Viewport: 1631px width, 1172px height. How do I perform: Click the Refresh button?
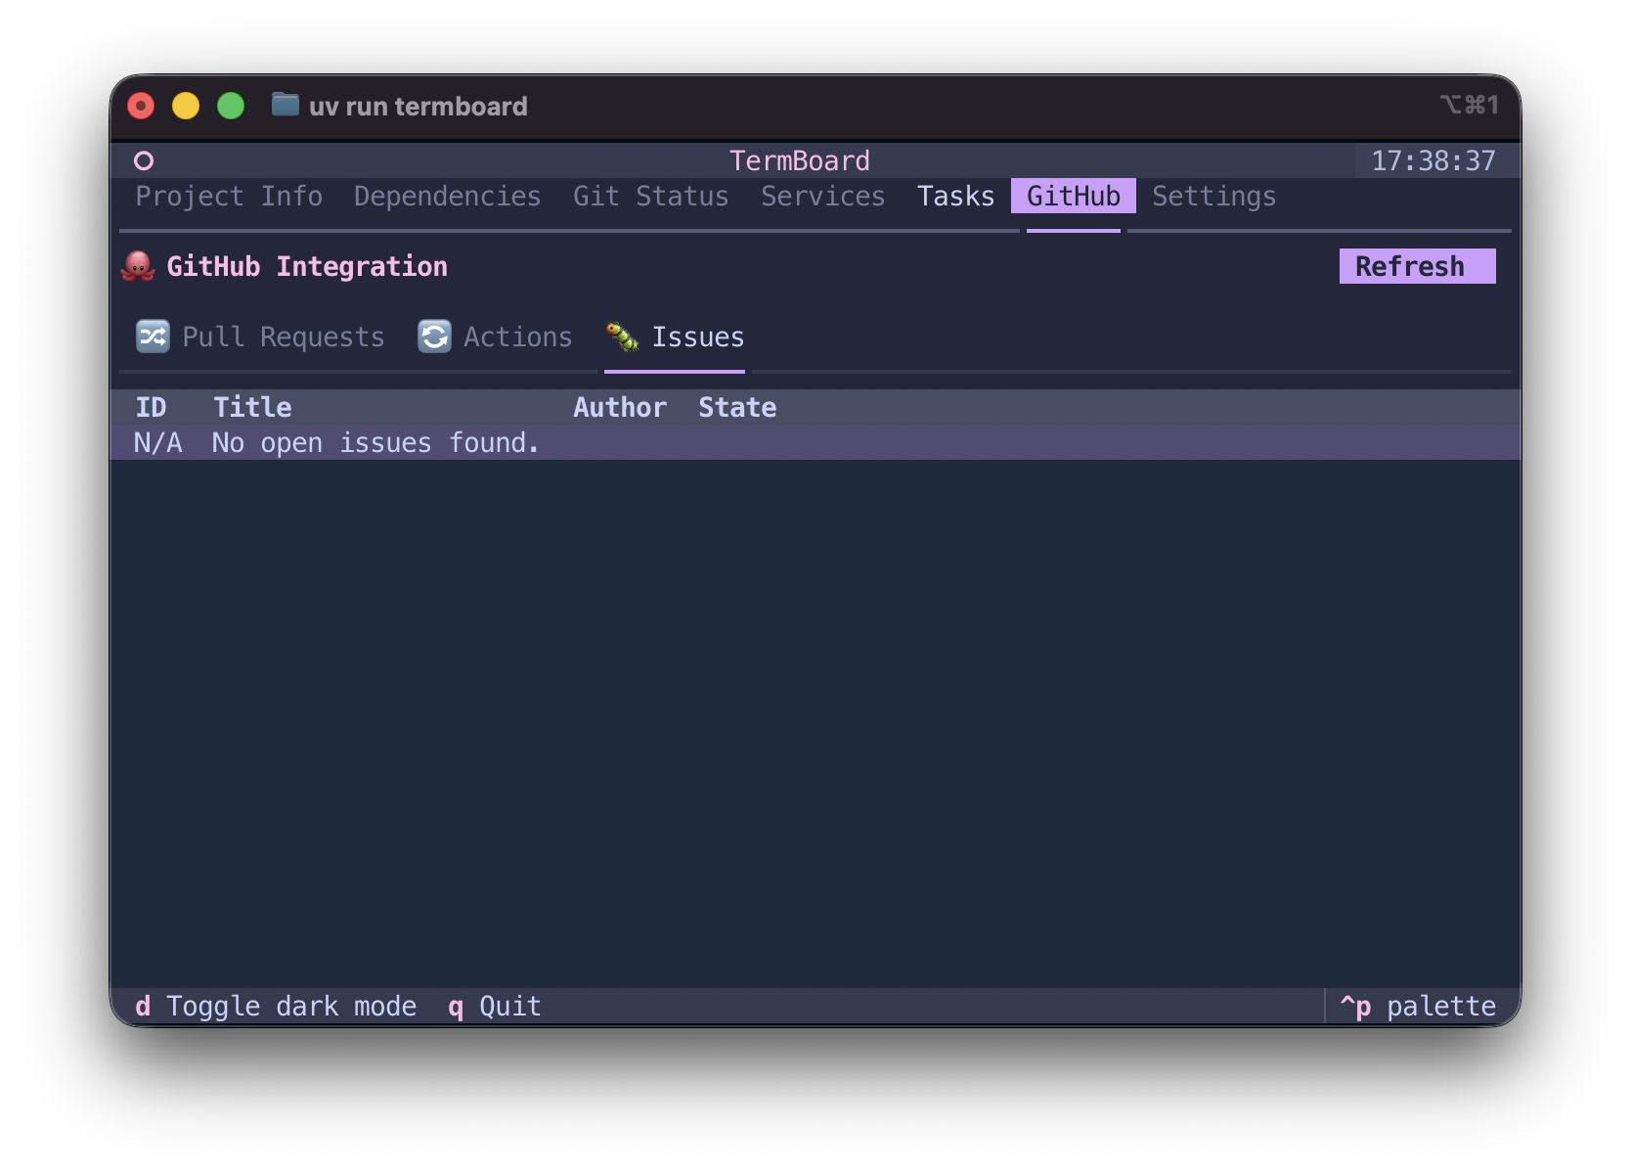click(1418, 266)
